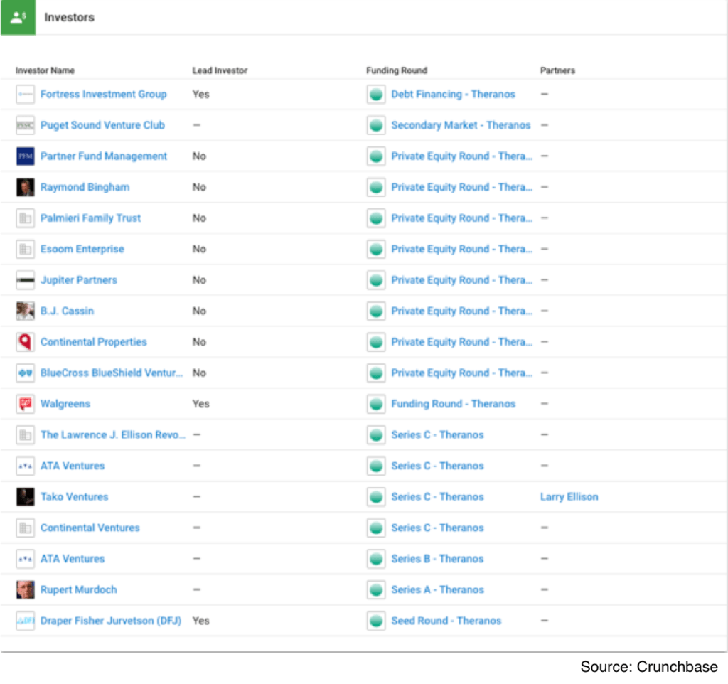Open the Tako Ventures link
728x684 pixels.
pos(74,497)
